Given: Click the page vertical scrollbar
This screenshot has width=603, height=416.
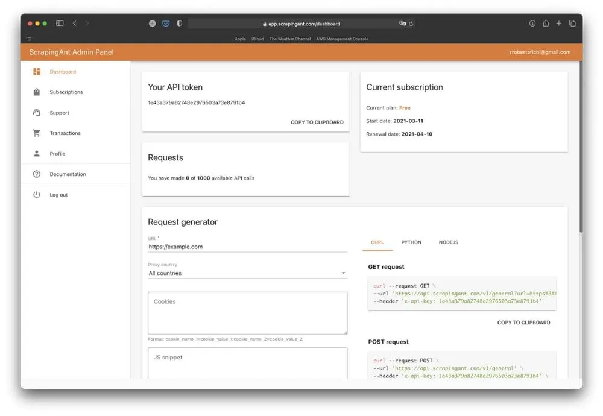Looking at the screenshot, I should pos(581,146).
